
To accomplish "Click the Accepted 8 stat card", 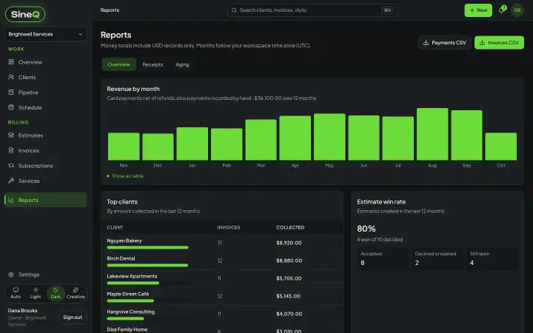I will [x=383, y=258].
